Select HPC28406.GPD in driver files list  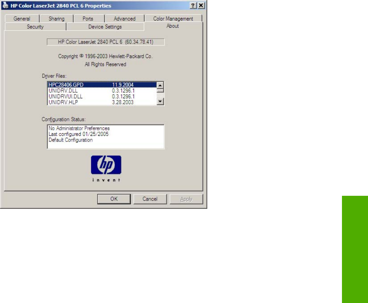coord(102,85)
